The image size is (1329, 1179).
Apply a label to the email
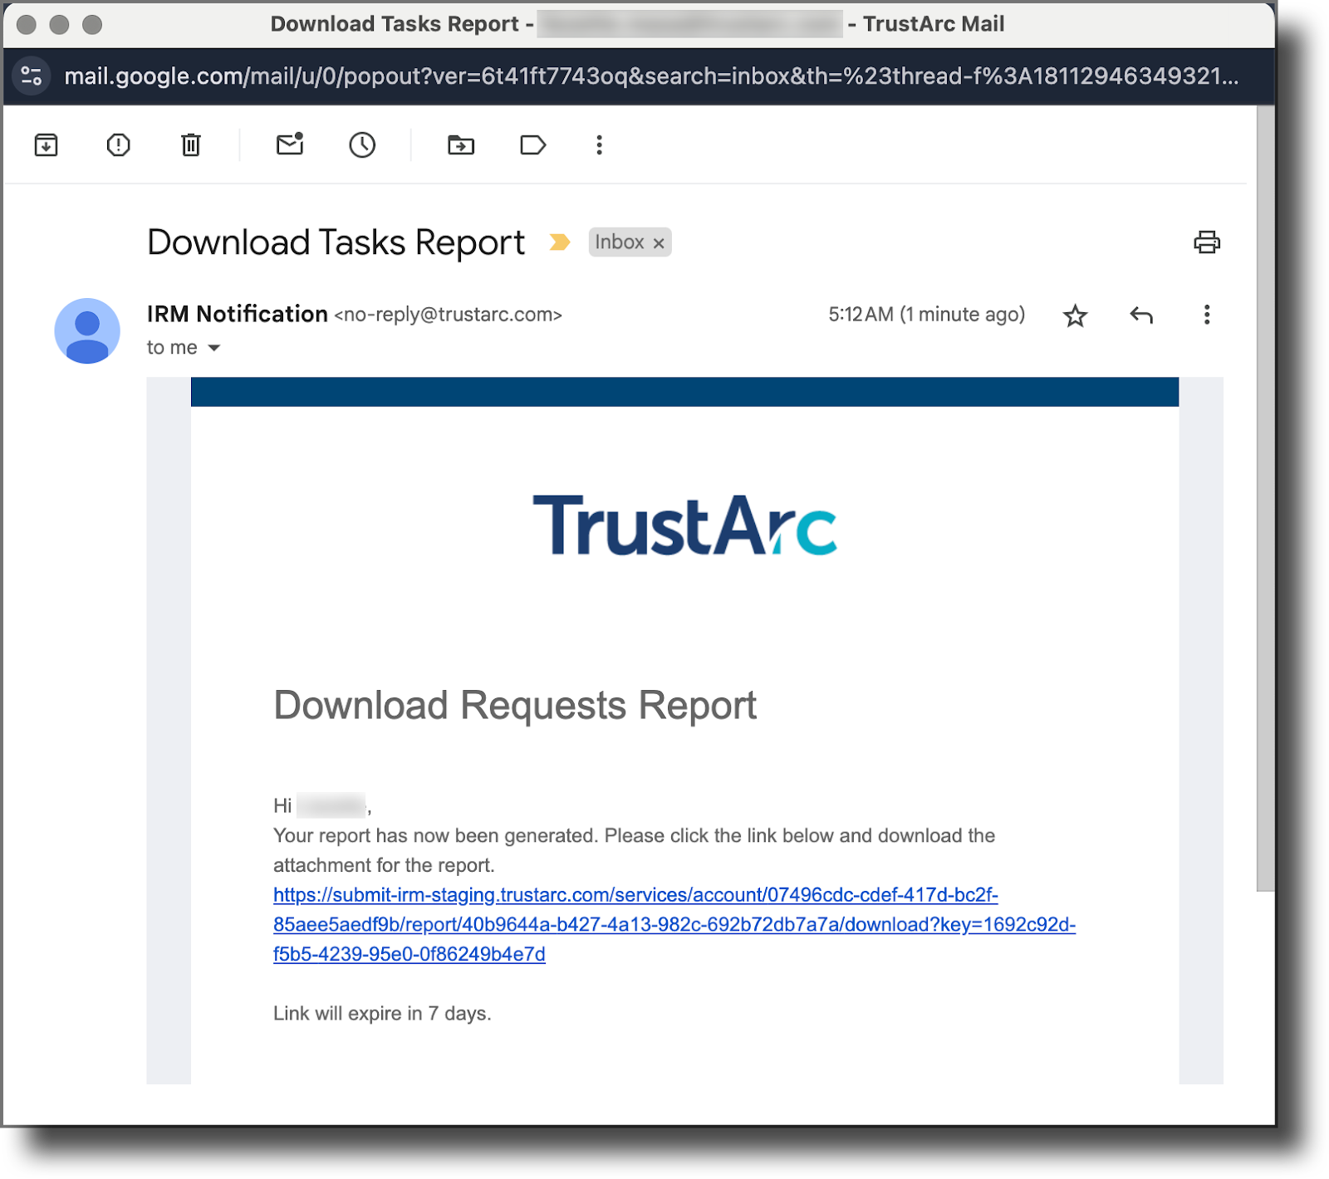pyautogui.click(x=532, y=144)
